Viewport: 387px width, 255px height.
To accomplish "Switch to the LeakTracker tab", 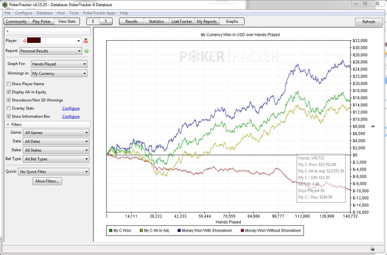I will (x=182, y=21).
